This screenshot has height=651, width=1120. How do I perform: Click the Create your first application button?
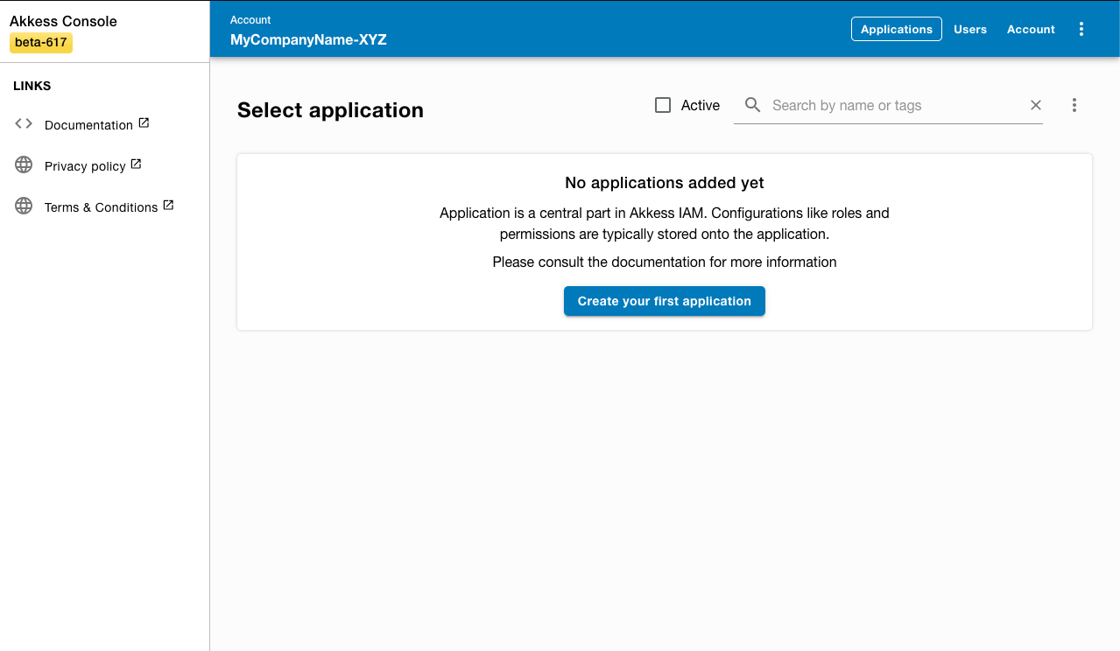(x=664, y=300)
